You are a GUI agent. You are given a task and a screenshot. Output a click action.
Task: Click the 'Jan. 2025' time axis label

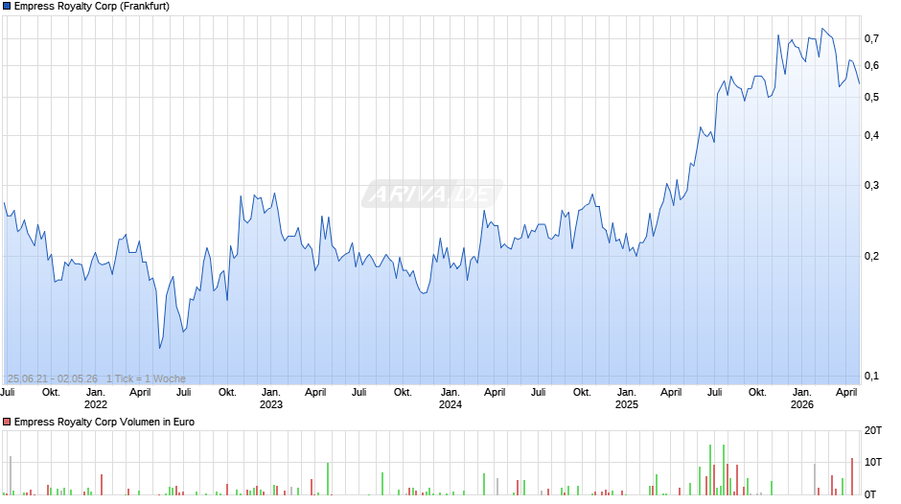tap(626, 399)
